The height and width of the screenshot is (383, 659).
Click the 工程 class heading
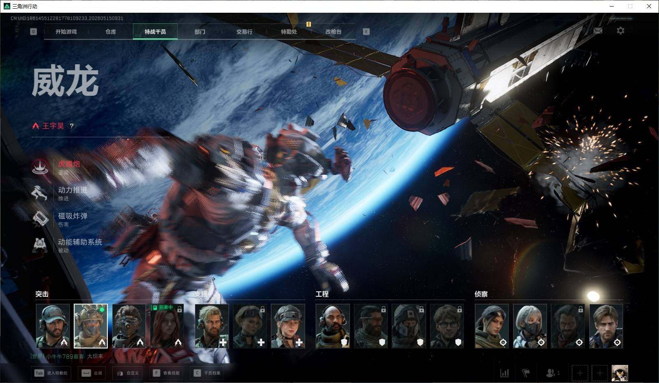322,294
